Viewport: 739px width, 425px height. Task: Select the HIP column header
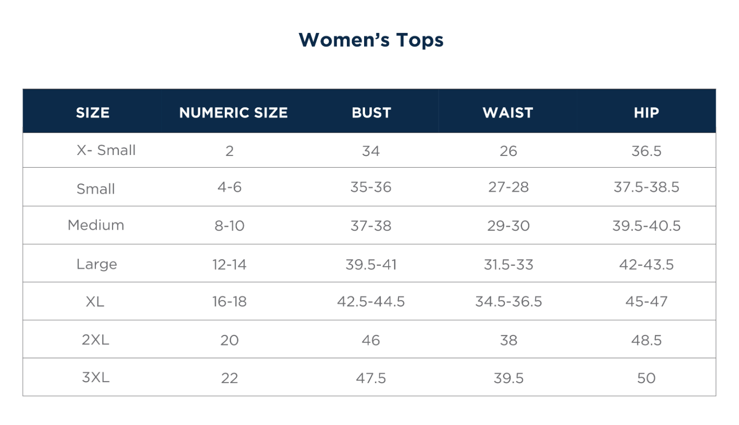point(646,113)
